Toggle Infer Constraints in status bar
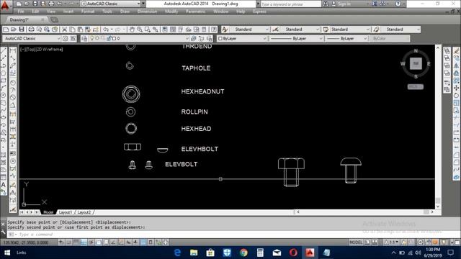The image size is (461, 259). click(61, 242)
